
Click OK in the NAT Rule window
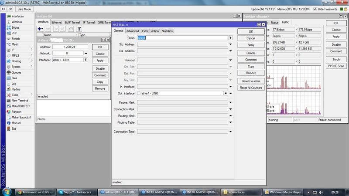click(x=251, y=31)
